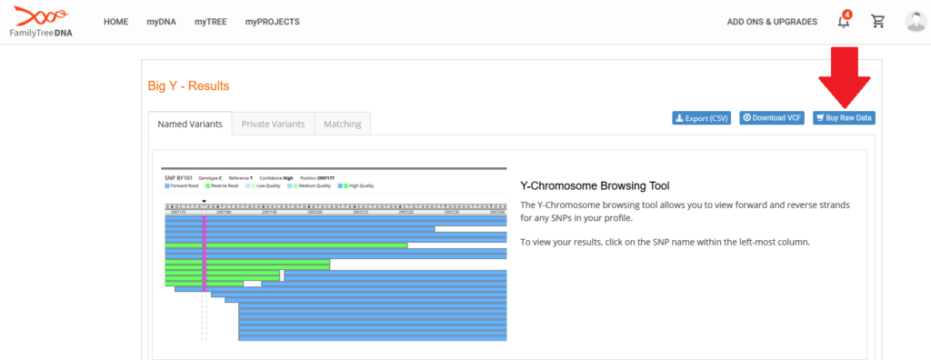
Task: Open the myPROJECTS menu
Action: click(273, 22)
